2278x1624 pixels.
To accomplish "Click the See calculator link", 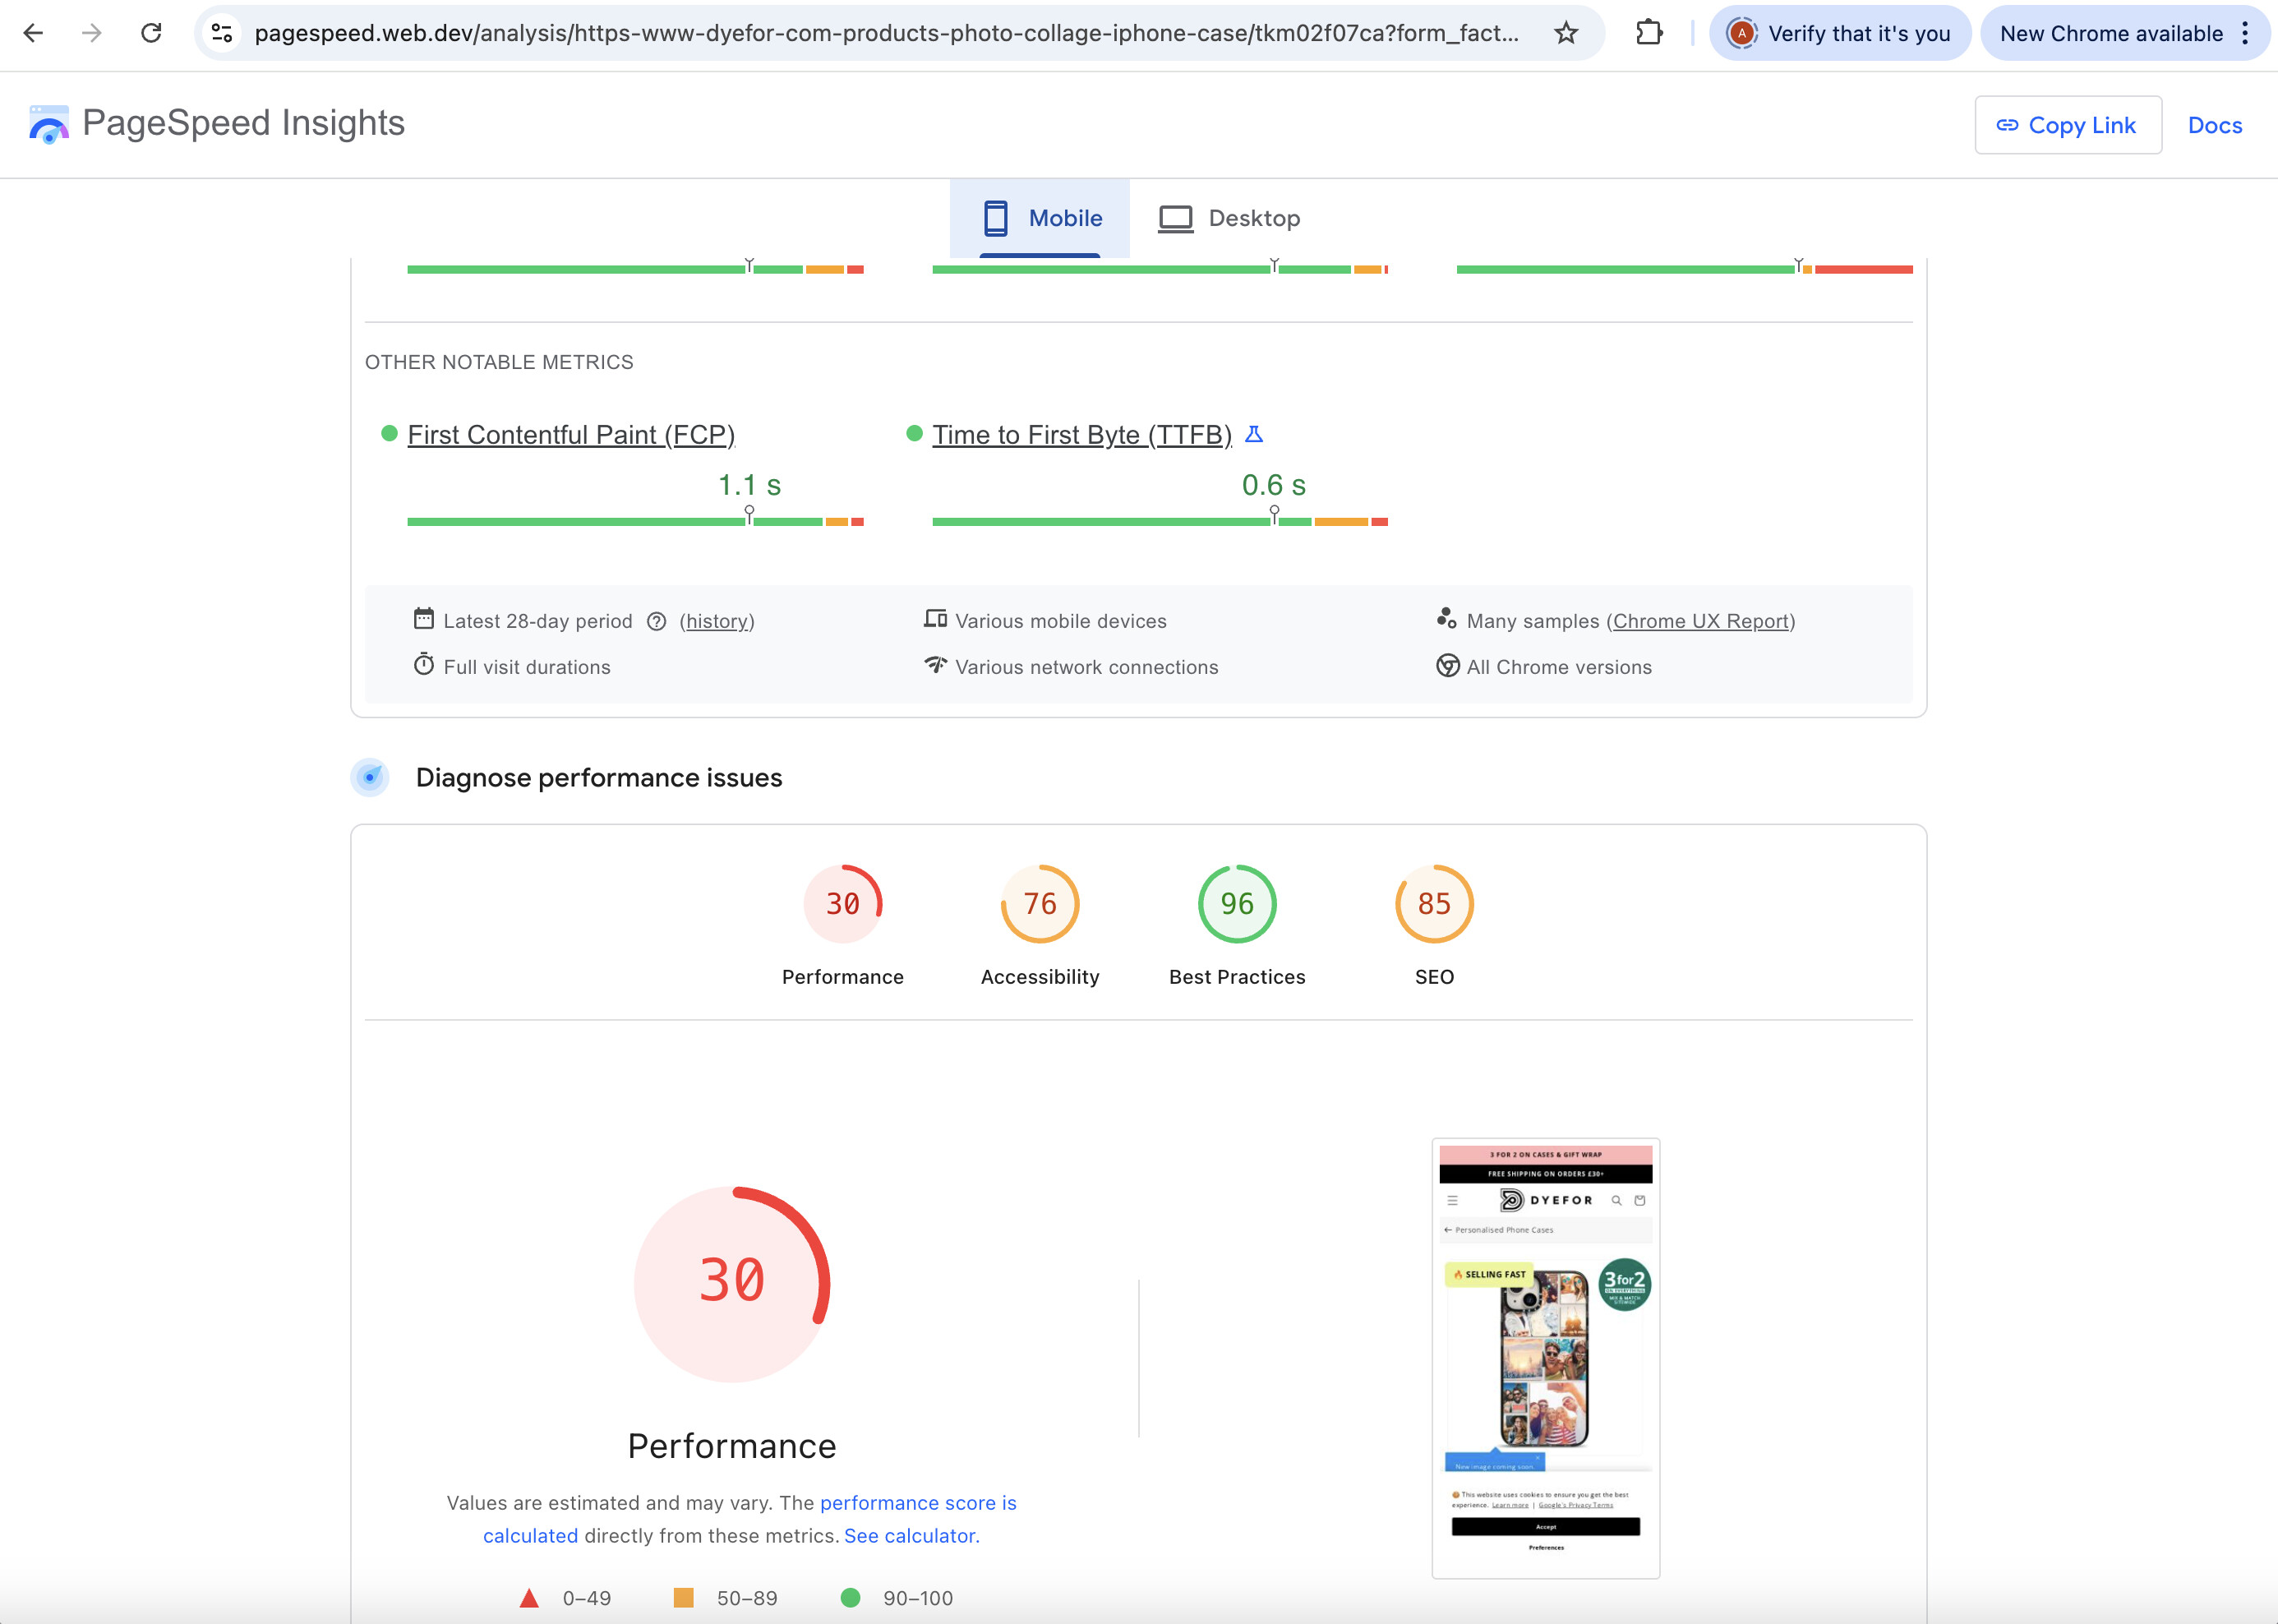I will [x=911, y=1535].
